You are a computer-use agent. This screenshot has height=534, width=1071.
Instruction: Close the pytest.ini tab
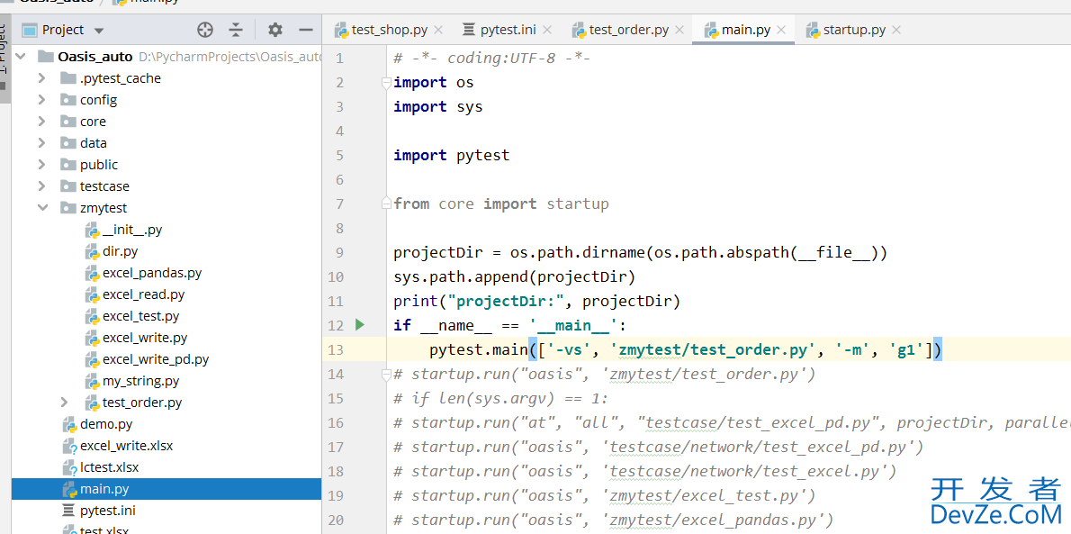(x=545, y=30)
